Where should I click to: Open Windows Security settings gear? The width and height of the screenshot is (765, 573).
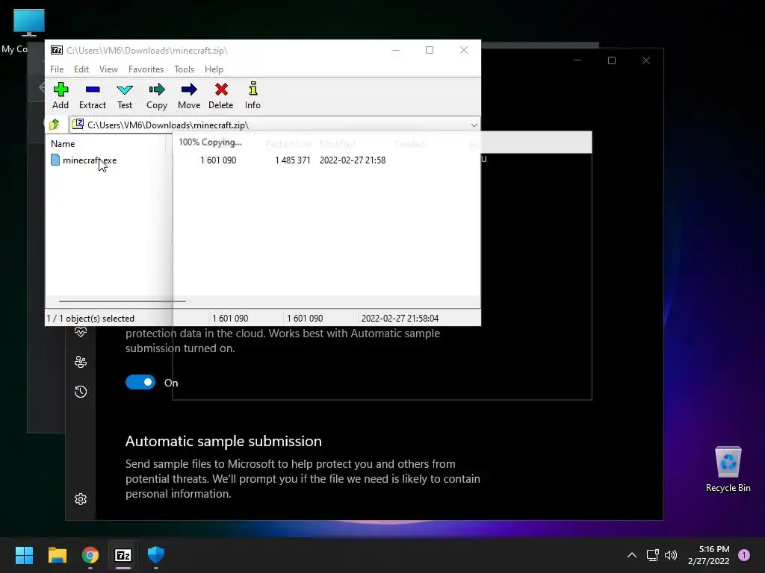[81, 499]
